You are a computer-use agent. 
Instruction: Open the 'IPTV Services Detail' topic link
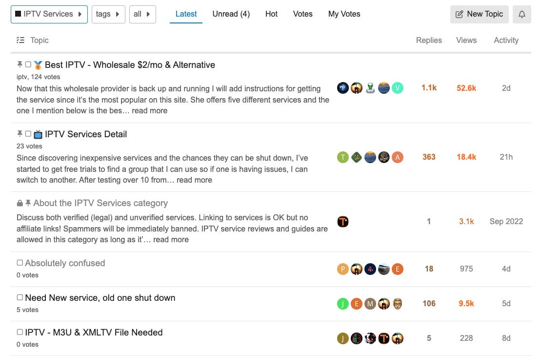pyautogui.click(x=86, y=134)
